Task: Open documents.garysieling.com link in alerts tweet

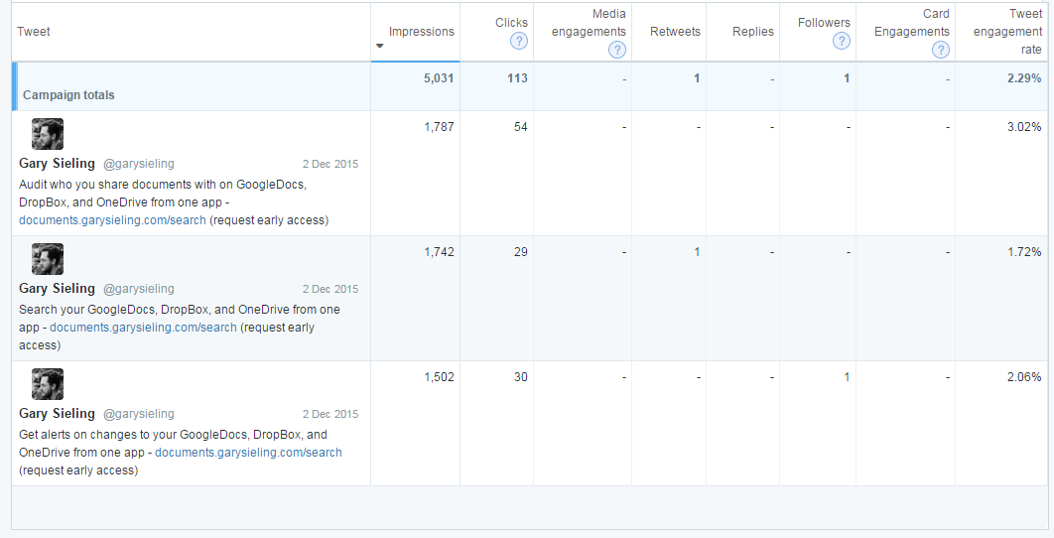Action: tap(248, 453)
